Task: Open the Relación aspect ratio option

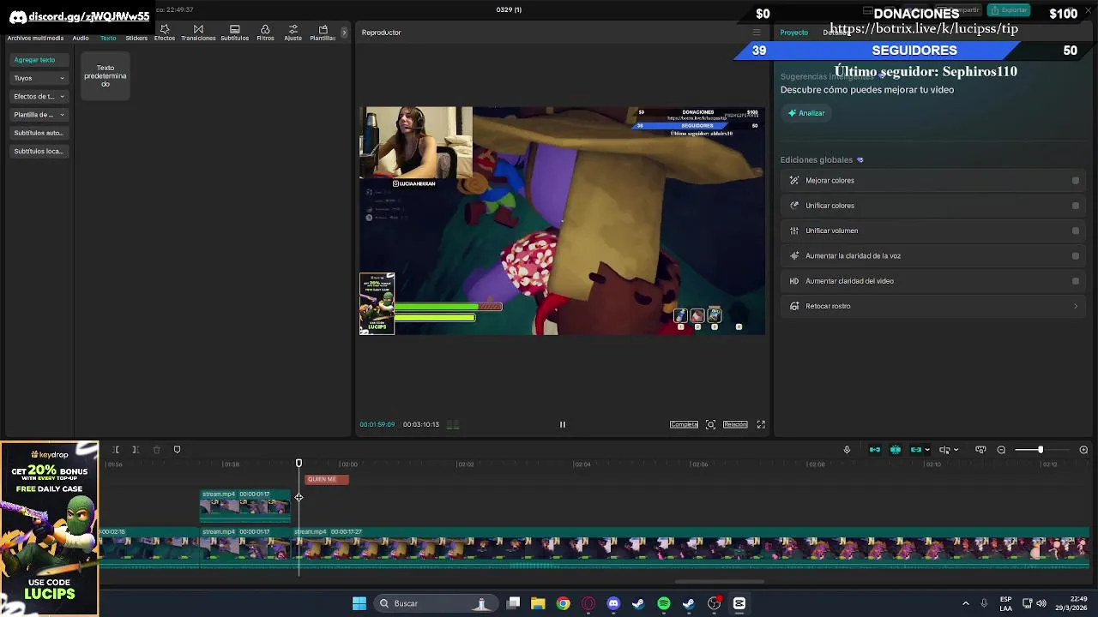Action: point(735,424)
